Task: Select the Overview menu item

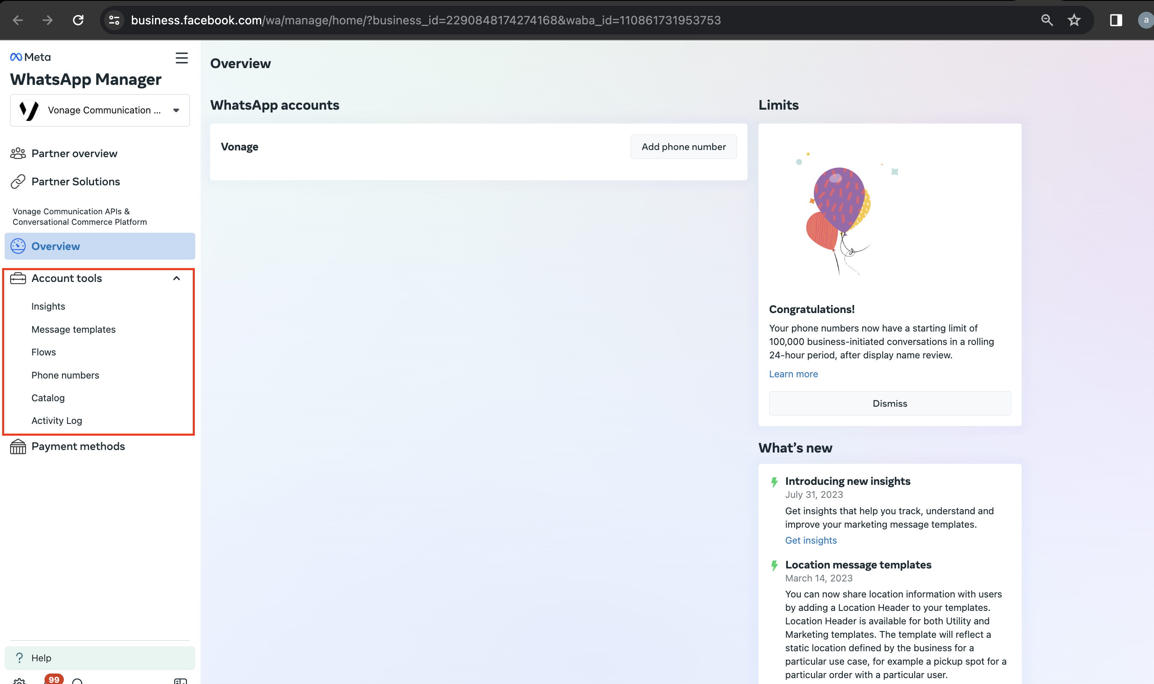Action: click(x=100, y=246)
